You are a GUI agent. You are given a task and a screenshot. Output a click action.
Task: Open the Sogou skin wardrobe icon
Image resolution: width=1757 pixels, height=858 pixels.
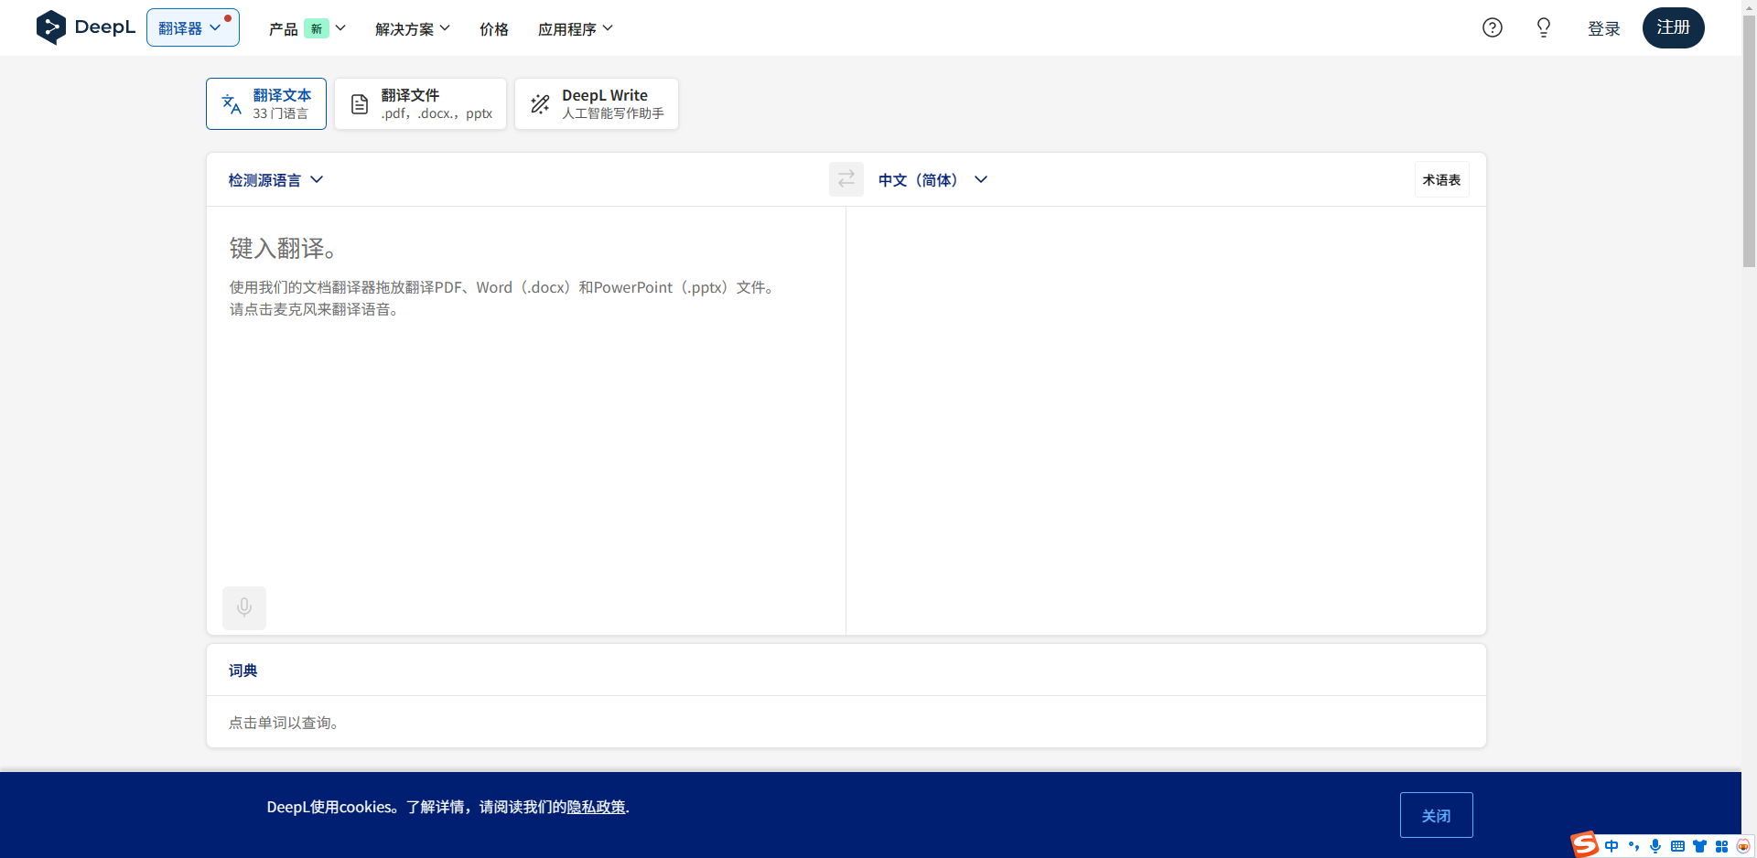[x=1699, y=846]
